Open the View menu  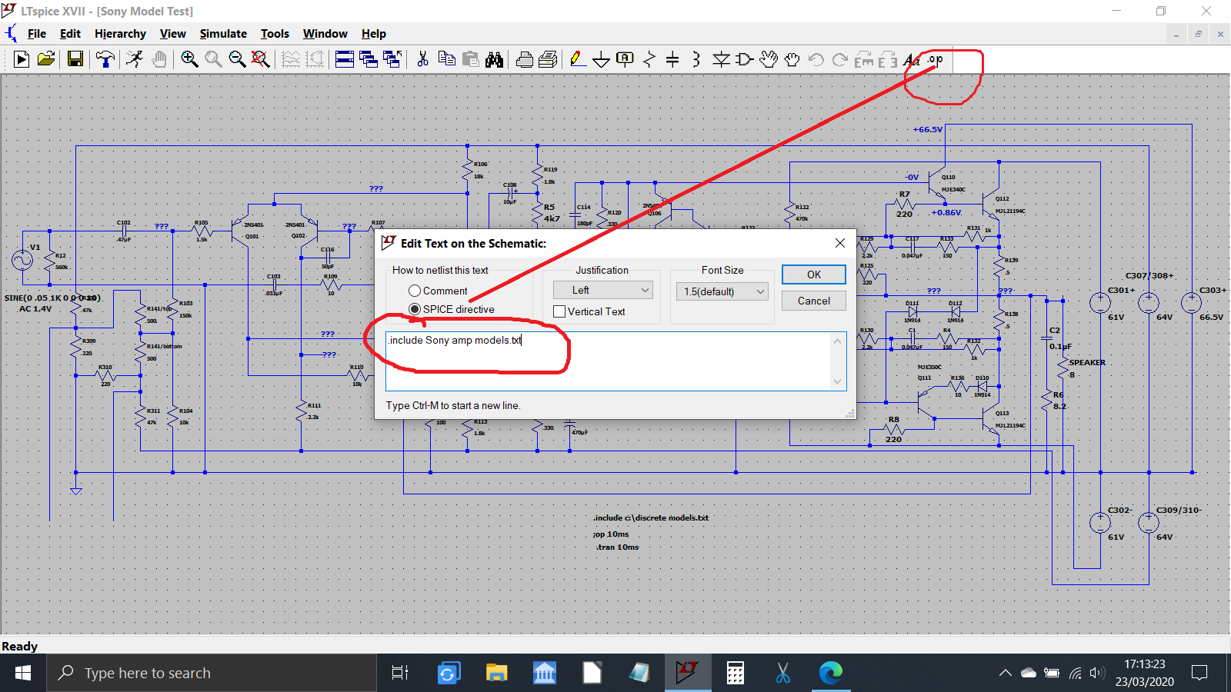[x=172, y=34]
